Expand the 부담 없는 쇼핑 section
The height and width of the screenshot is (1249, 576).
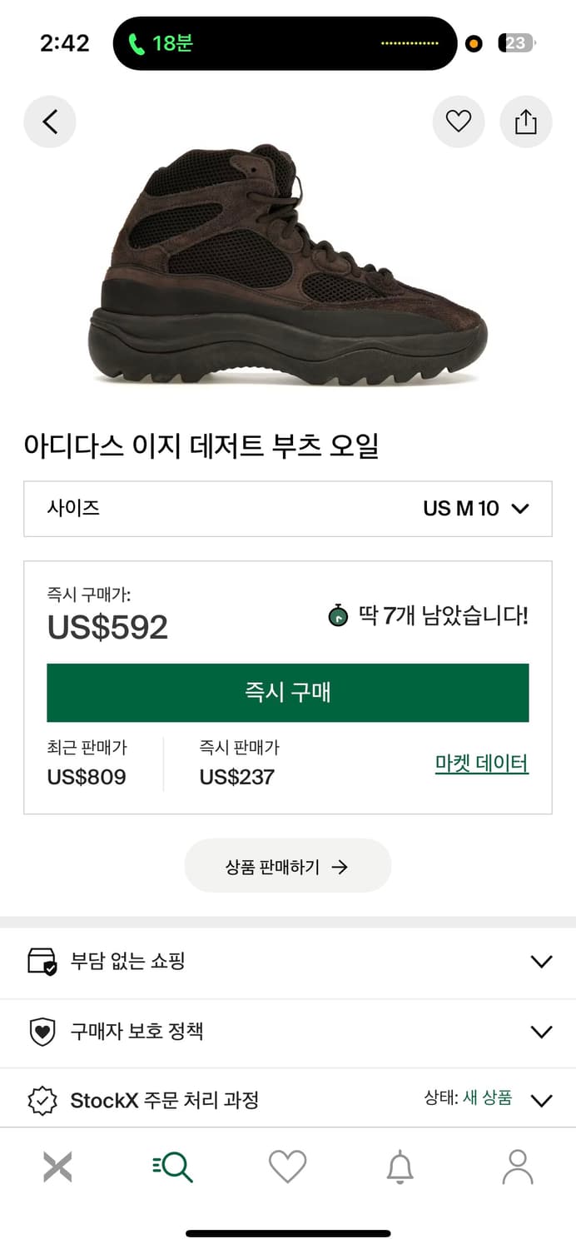click(288, 962)
